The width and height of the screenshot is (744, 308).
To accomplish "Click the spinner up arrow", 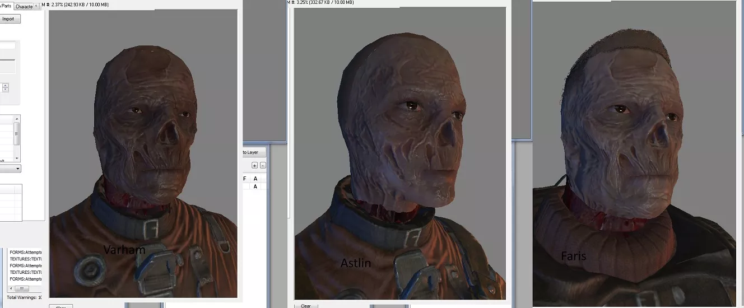I will tap(6, 85).
